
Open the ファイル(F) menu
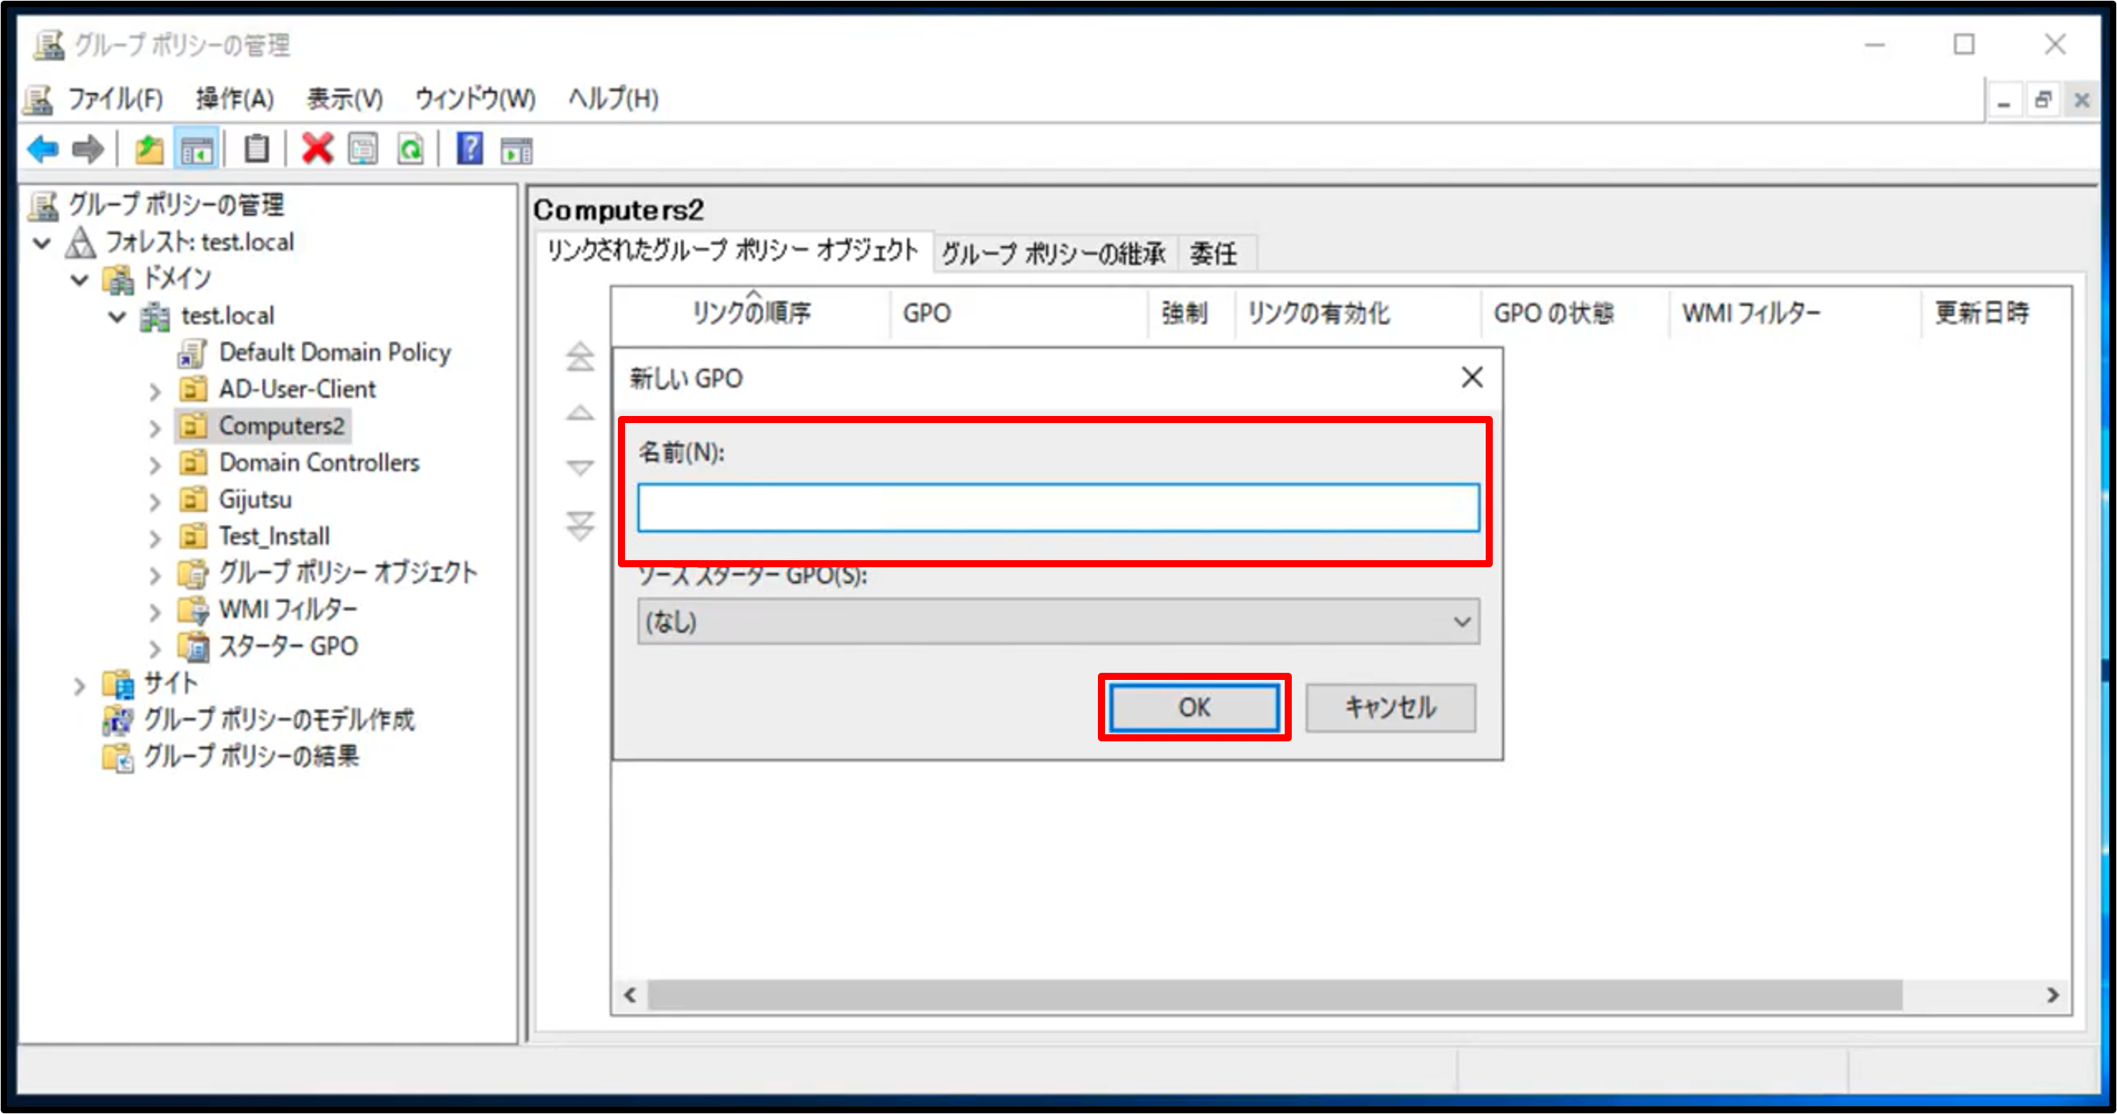[x=115, y=99]
